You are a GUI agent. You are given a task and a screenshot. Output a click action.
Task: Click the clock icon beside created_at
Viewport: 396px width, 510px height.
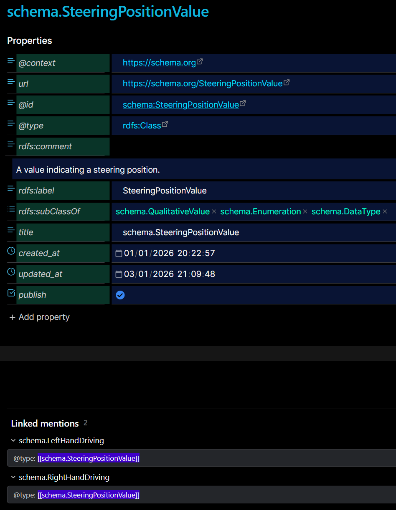tap(11, 251)
